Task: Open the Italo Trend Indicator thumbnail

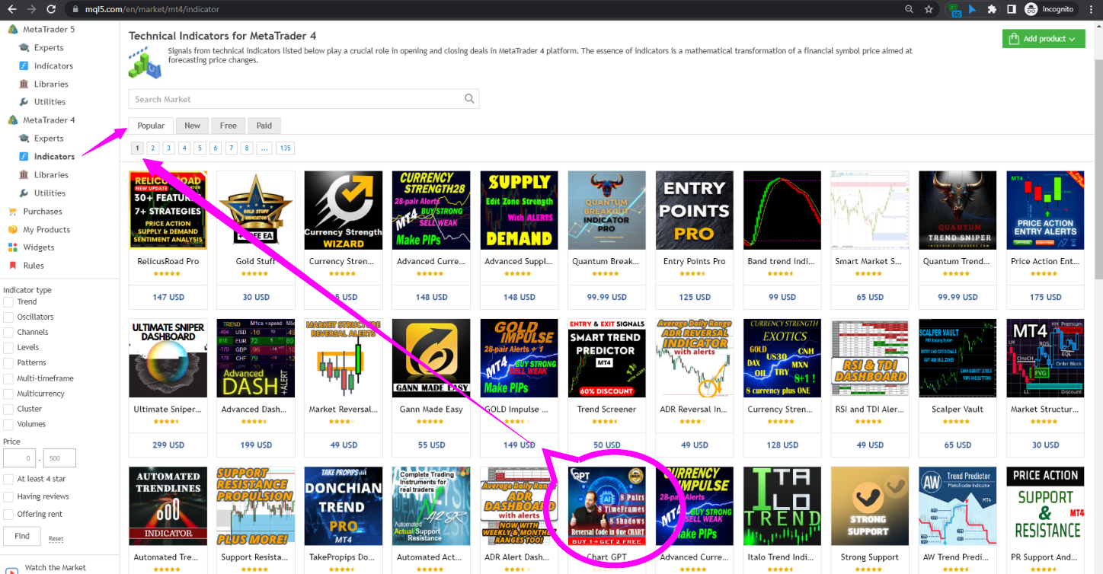Action: [x=782, y=505]
